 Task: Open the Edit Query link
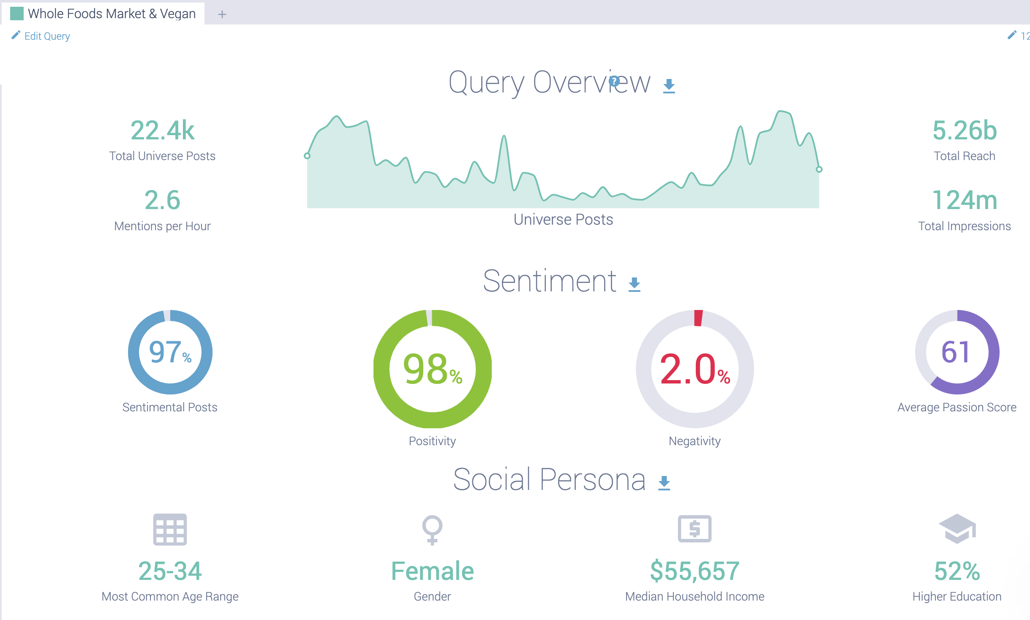click(x=47, y=36)
